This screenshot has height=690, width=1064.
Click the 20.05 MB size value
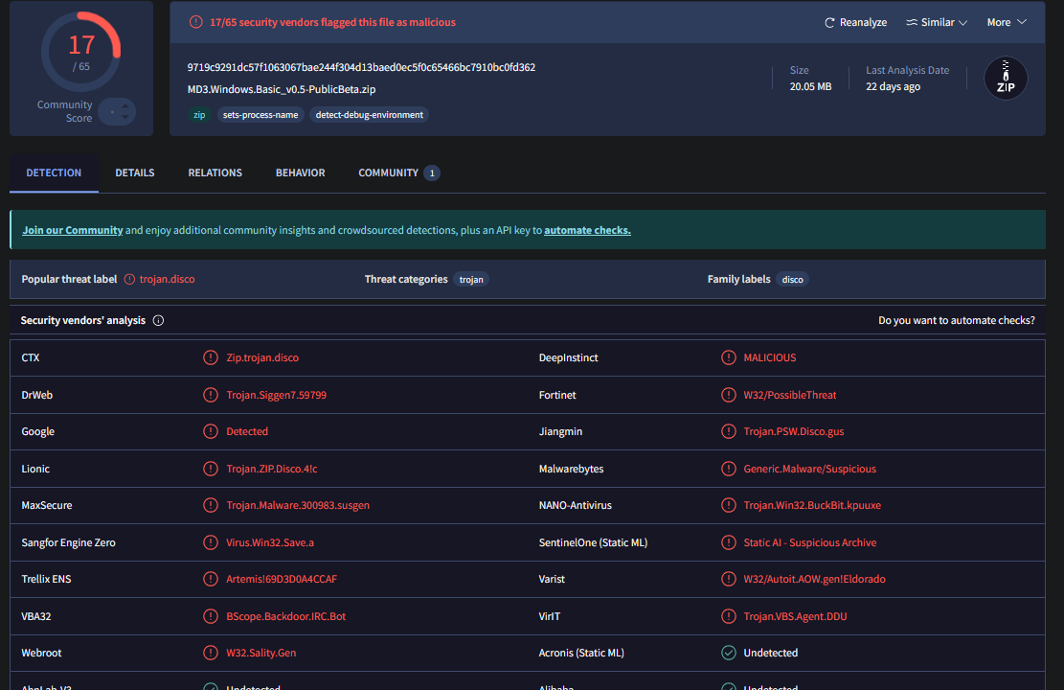[x=810, y=86]
